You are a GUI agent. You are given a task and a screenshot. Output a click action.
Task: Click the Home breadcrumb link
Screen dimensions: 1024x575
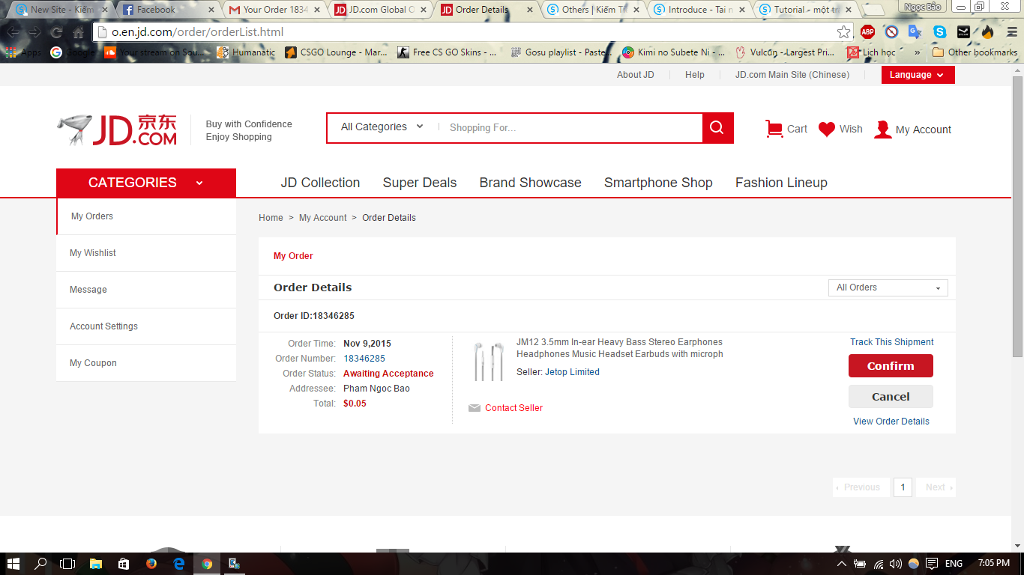271,218
